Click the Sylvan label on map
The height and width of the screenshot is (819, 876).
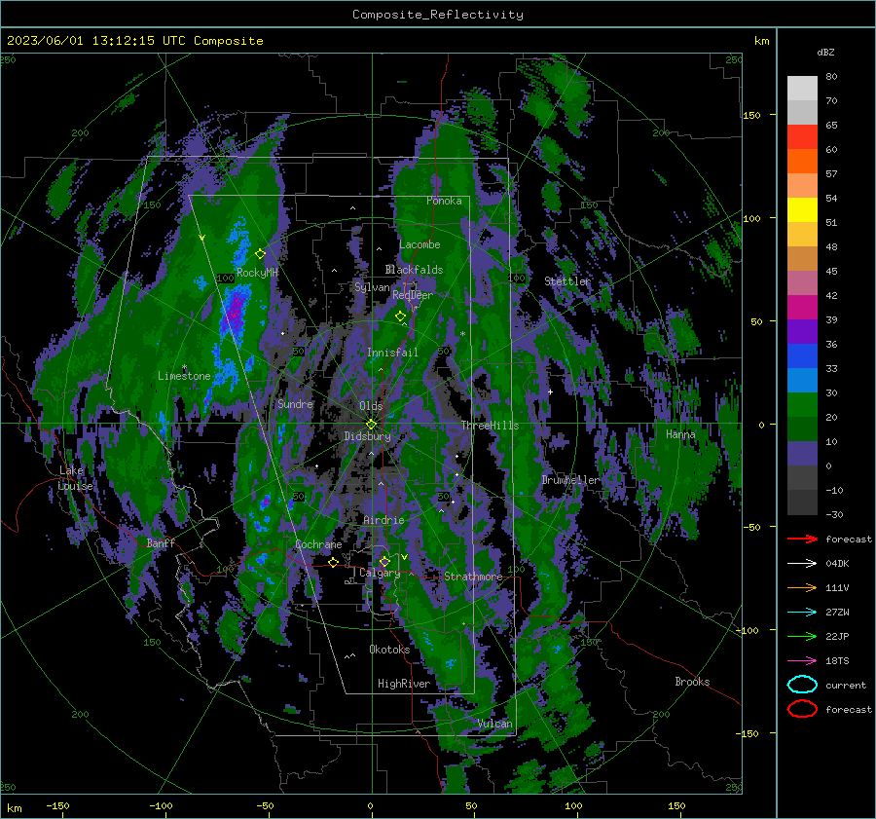tap(372, 287)
